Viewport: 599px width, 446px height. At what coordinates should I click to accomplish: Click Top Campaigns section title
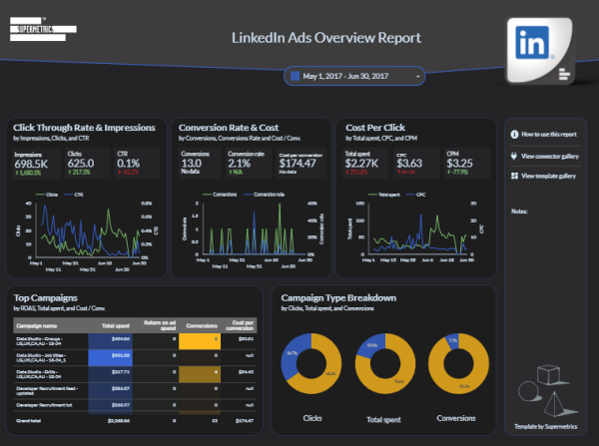[46, 298]
